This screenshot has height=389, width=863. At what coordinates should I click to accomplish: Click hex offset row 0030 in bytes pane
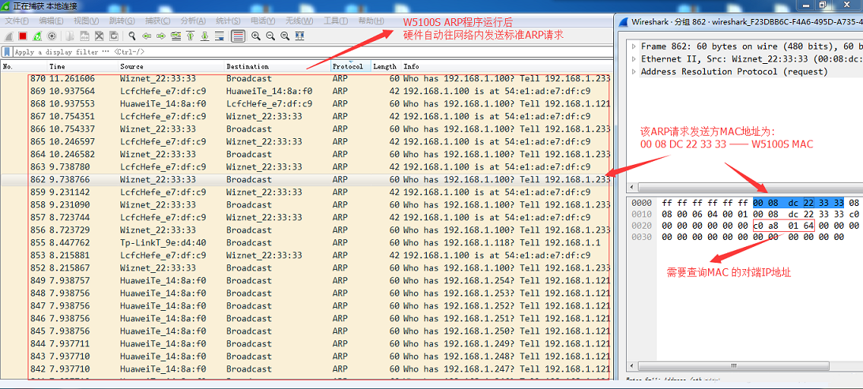642,238
